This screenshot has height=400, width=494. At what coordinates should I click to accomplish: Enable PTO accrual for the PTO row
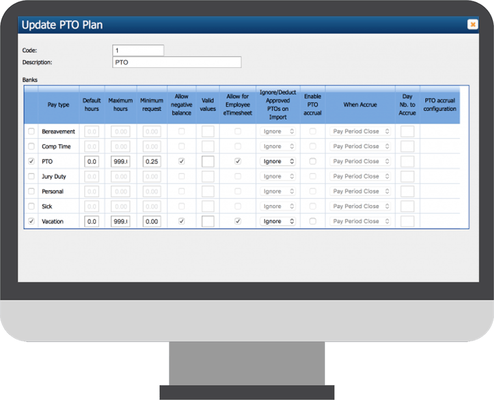pyautogui.click(x=312, y=161)
